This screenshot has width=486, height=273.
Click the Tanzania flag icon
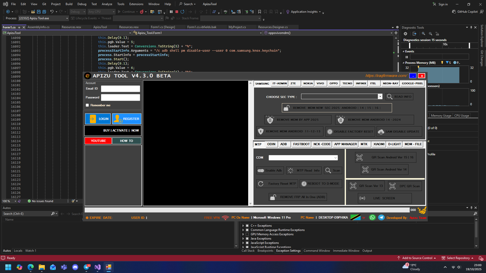tap(355, 217)
